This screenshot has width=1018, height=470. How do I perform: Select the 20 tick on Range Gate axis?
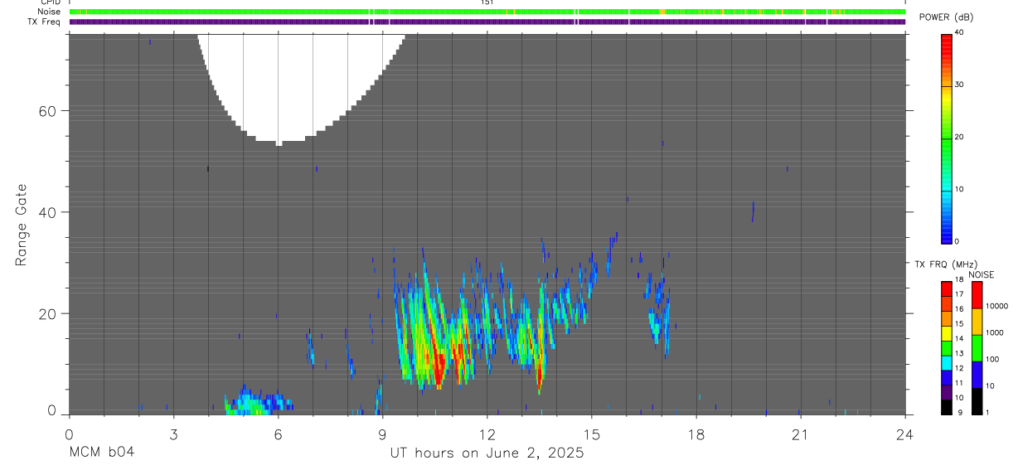(x=48, y=313)
